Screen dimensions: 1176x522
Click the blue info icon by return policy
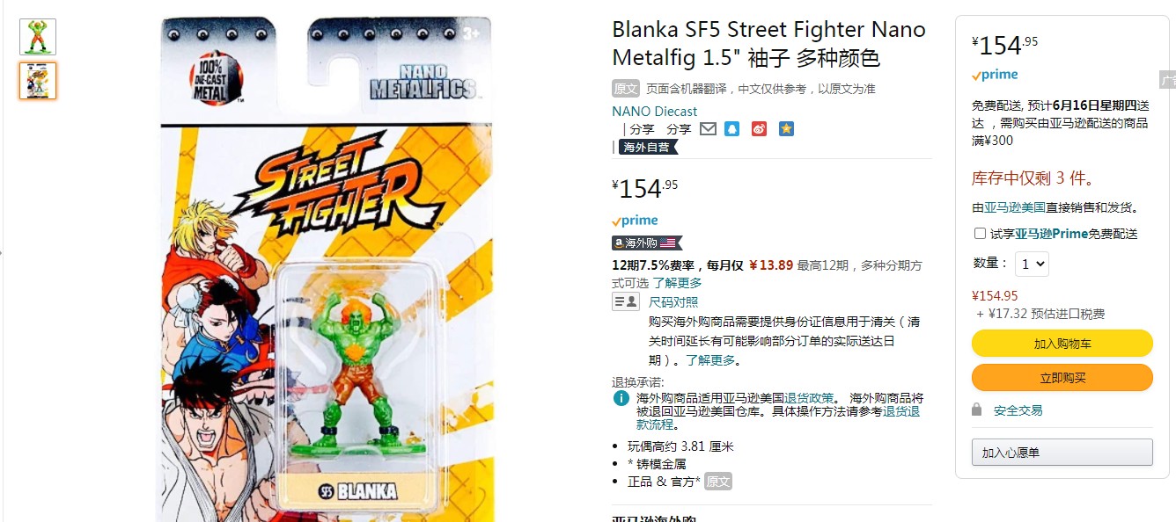point(621,398)
